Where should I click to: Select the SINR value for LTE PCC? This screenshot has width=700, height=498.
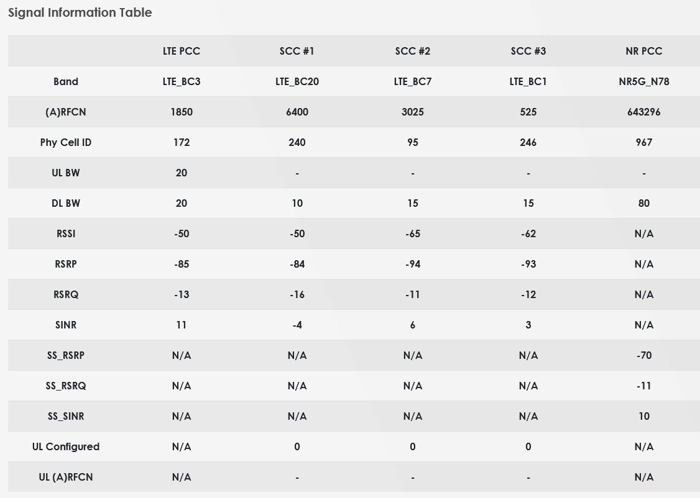coord(182,325)
